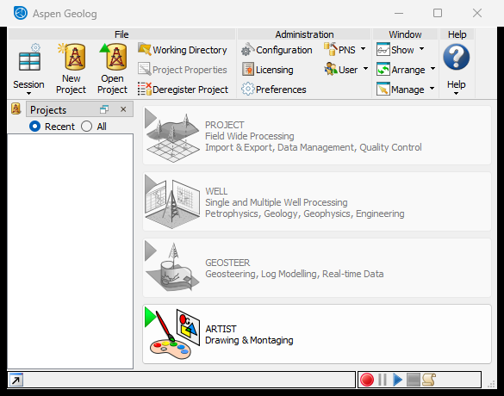Click the File ribbon group label
The height and width of the screenshot is (396, 504).
[x=121, y=34]
